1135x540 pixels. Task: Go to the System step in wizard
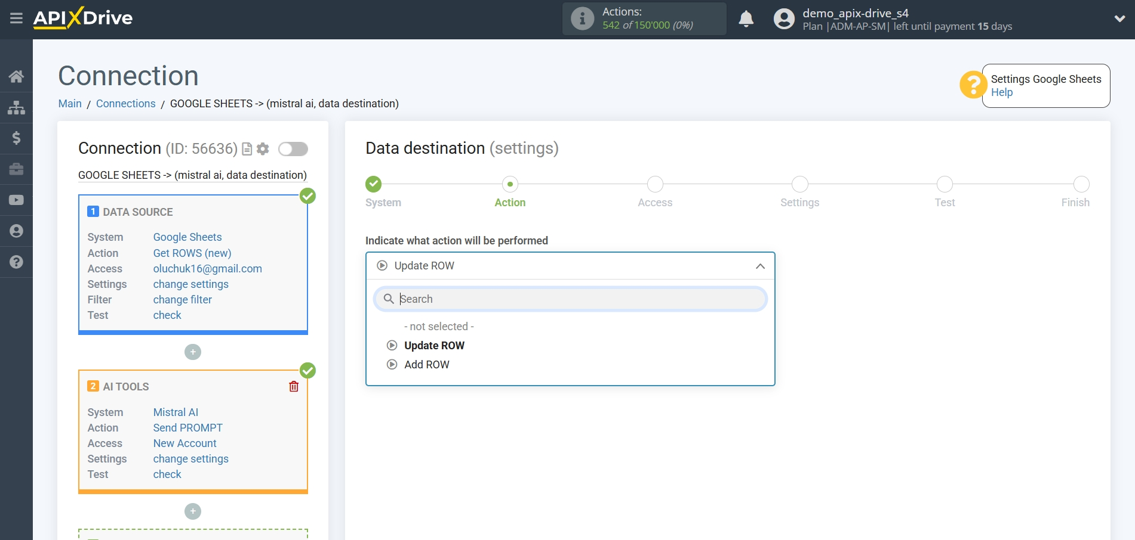pos(374,185)
